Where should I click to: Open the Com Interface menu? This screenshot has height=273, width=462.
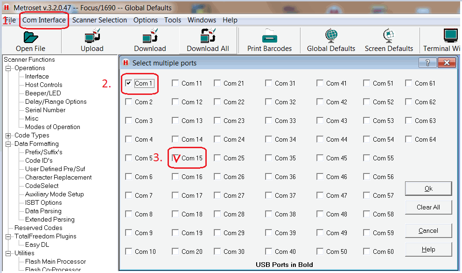pos(44,20)
